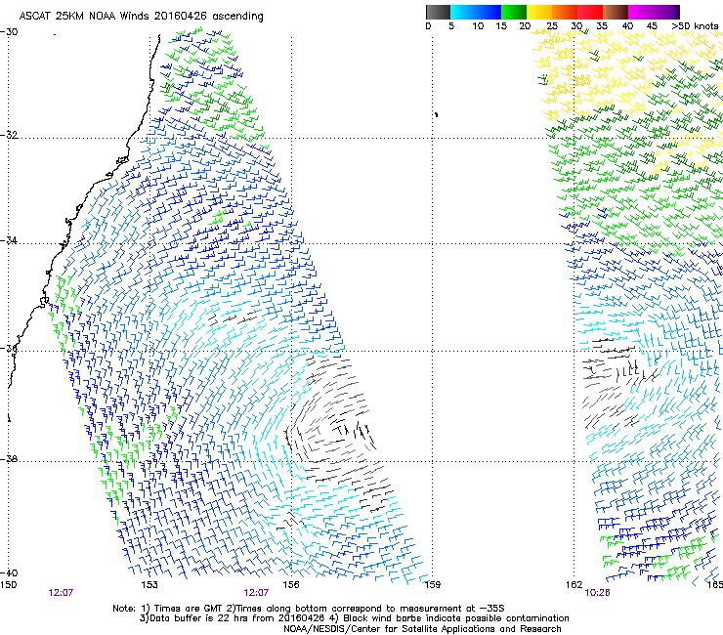Click the longitude label '159'
Viewport: 723px width, 635px height.
pyautogui.click(x=432, y=585)
